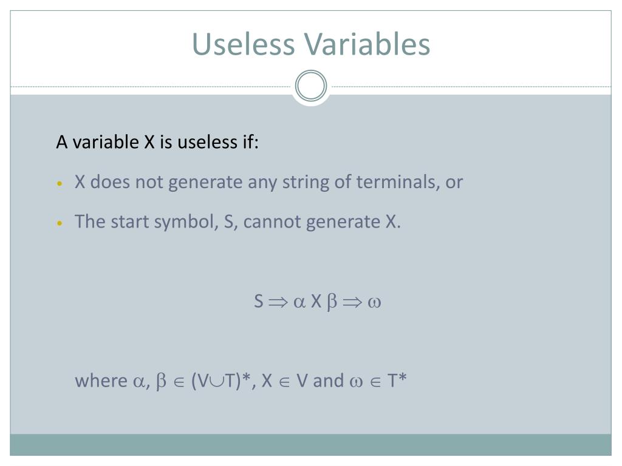This screenshot has height=466, width=622.
Task: Click the T* at the end of the line
Action: (x=397, y=380)
